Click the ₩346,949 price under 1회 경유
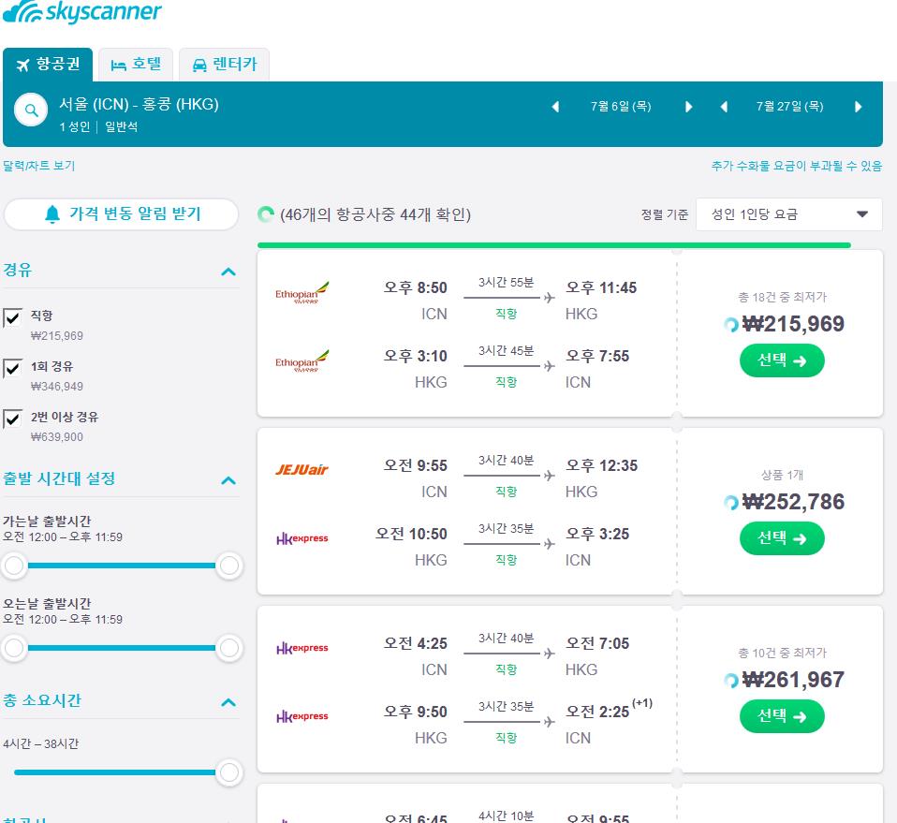 coord(56,387)
